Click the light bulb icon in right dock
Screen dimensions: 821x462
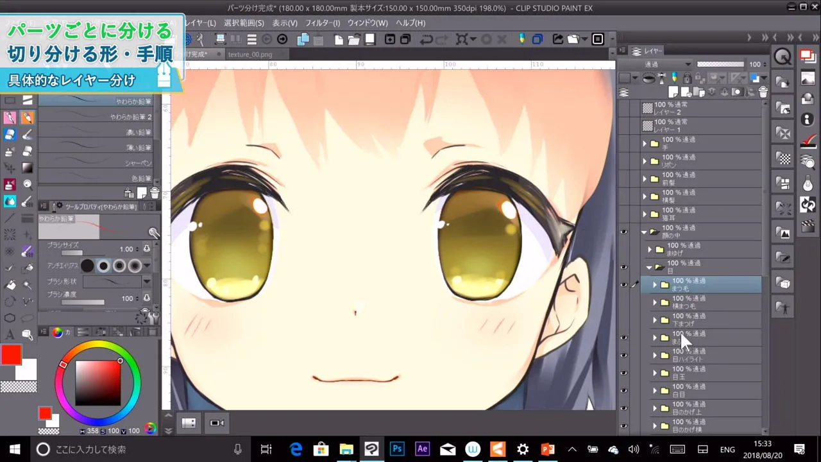[x=808, y=184]
